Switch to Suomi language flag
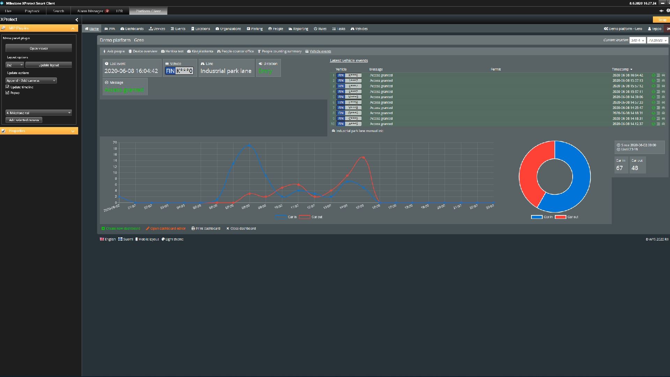This screenshot has width=670, height=377. tap(120, 239)
